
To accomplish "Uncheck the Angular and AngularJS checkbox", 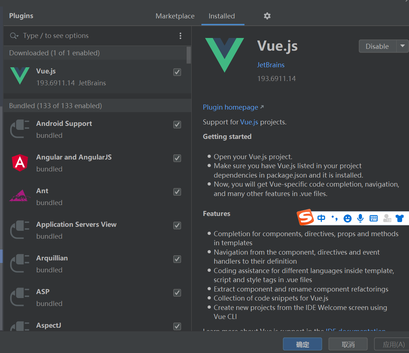I will (177, 158).
